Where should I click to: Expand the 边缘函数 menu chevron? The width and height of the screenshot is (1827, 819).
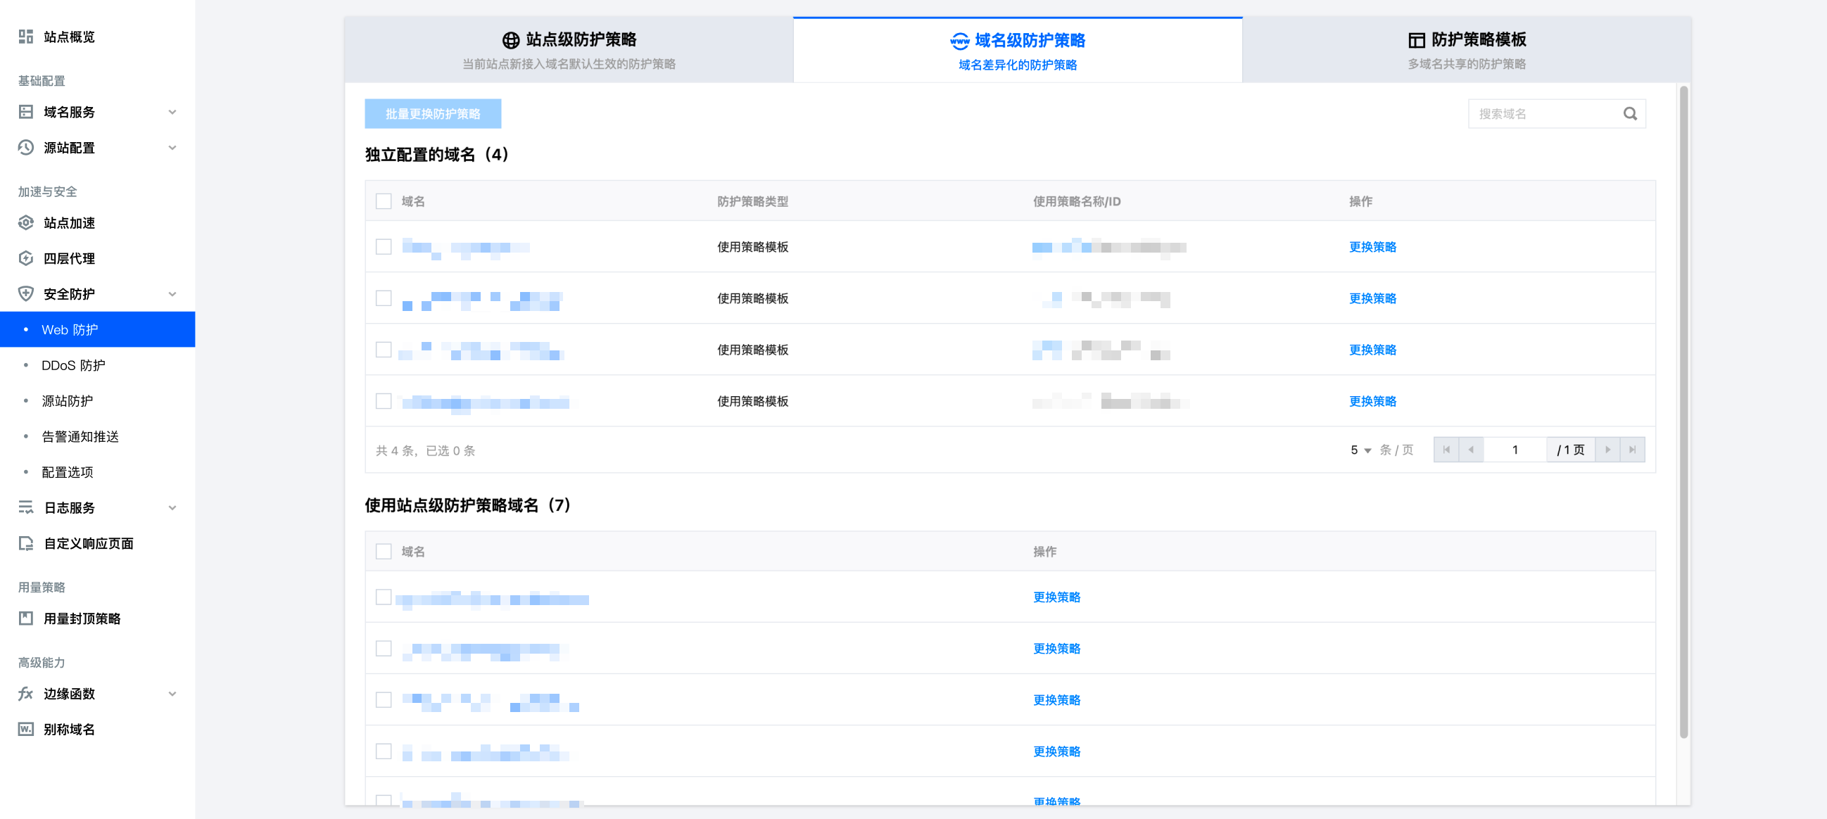tap(172, 694)
